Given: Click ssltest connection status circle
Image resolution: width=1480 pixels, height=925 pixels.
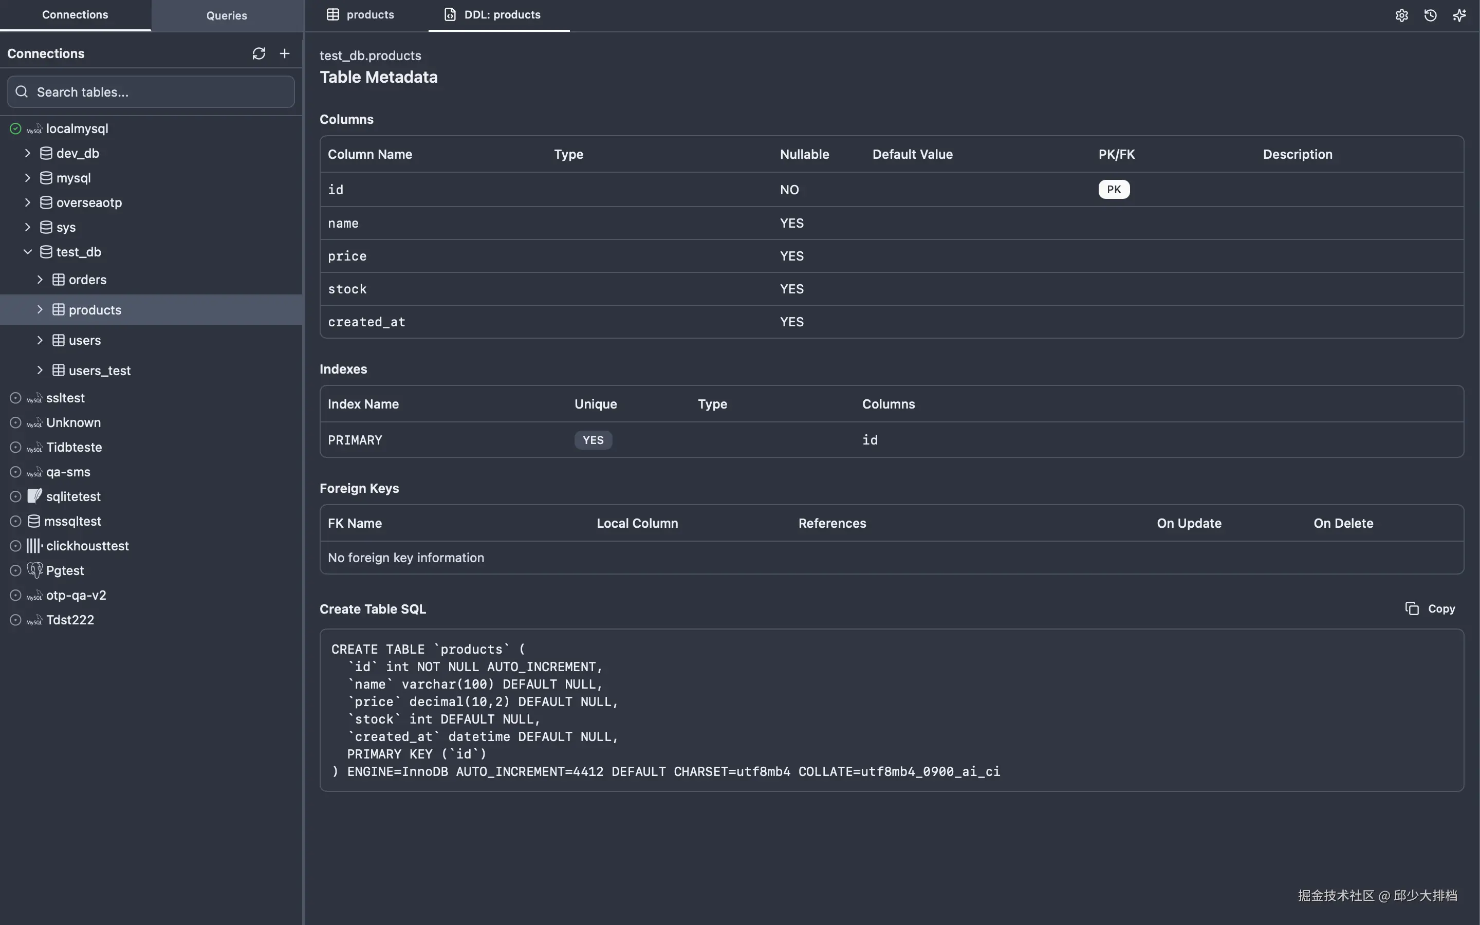Looking at the screenshot, I should point(15,398).
